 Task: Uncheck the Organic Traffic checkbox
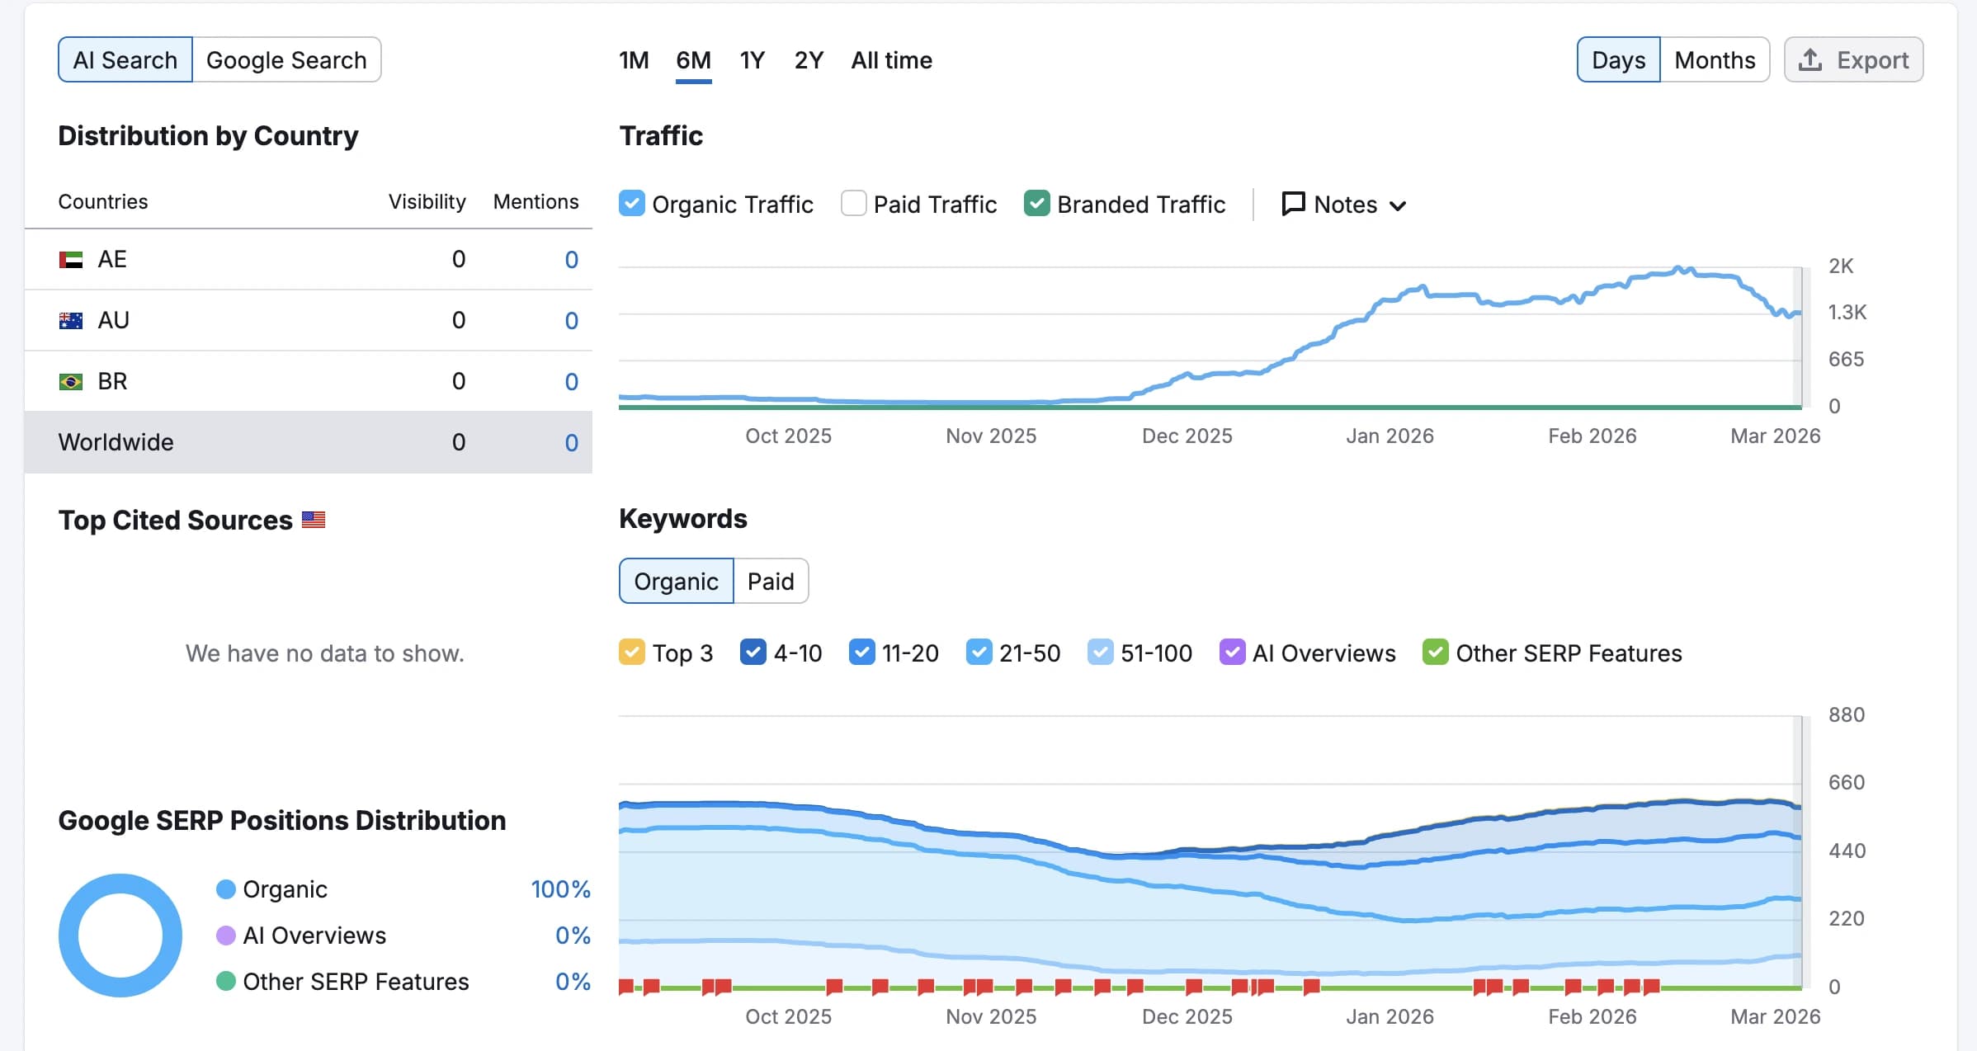(632, 204)
